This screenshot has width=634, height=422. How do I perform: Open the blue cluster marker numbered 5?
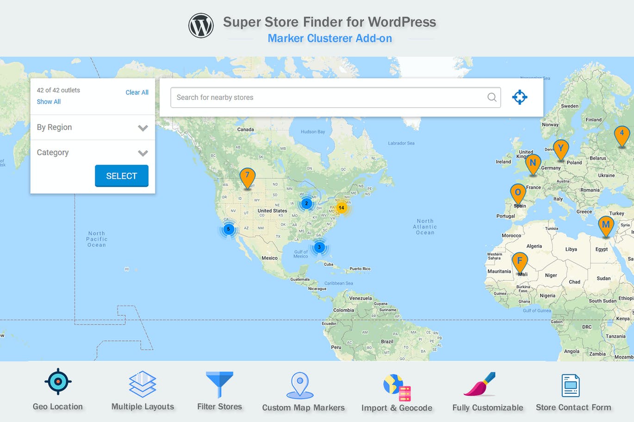click(x=228, y=229)
